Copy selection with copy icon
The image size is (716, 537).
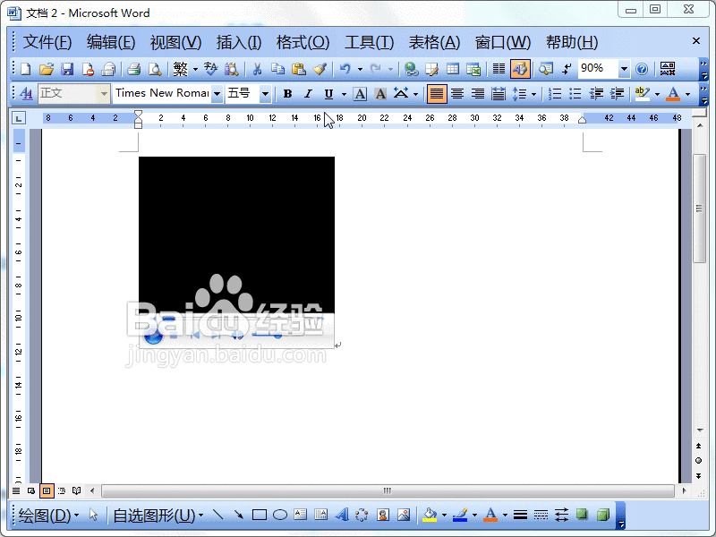(277, 69)
